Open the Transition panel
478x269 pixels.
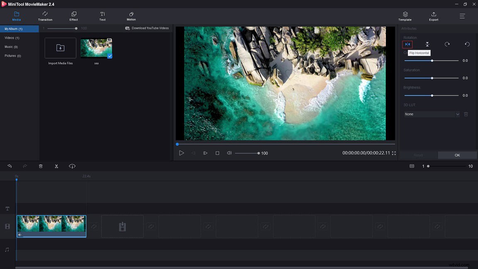tap(45, 17)
